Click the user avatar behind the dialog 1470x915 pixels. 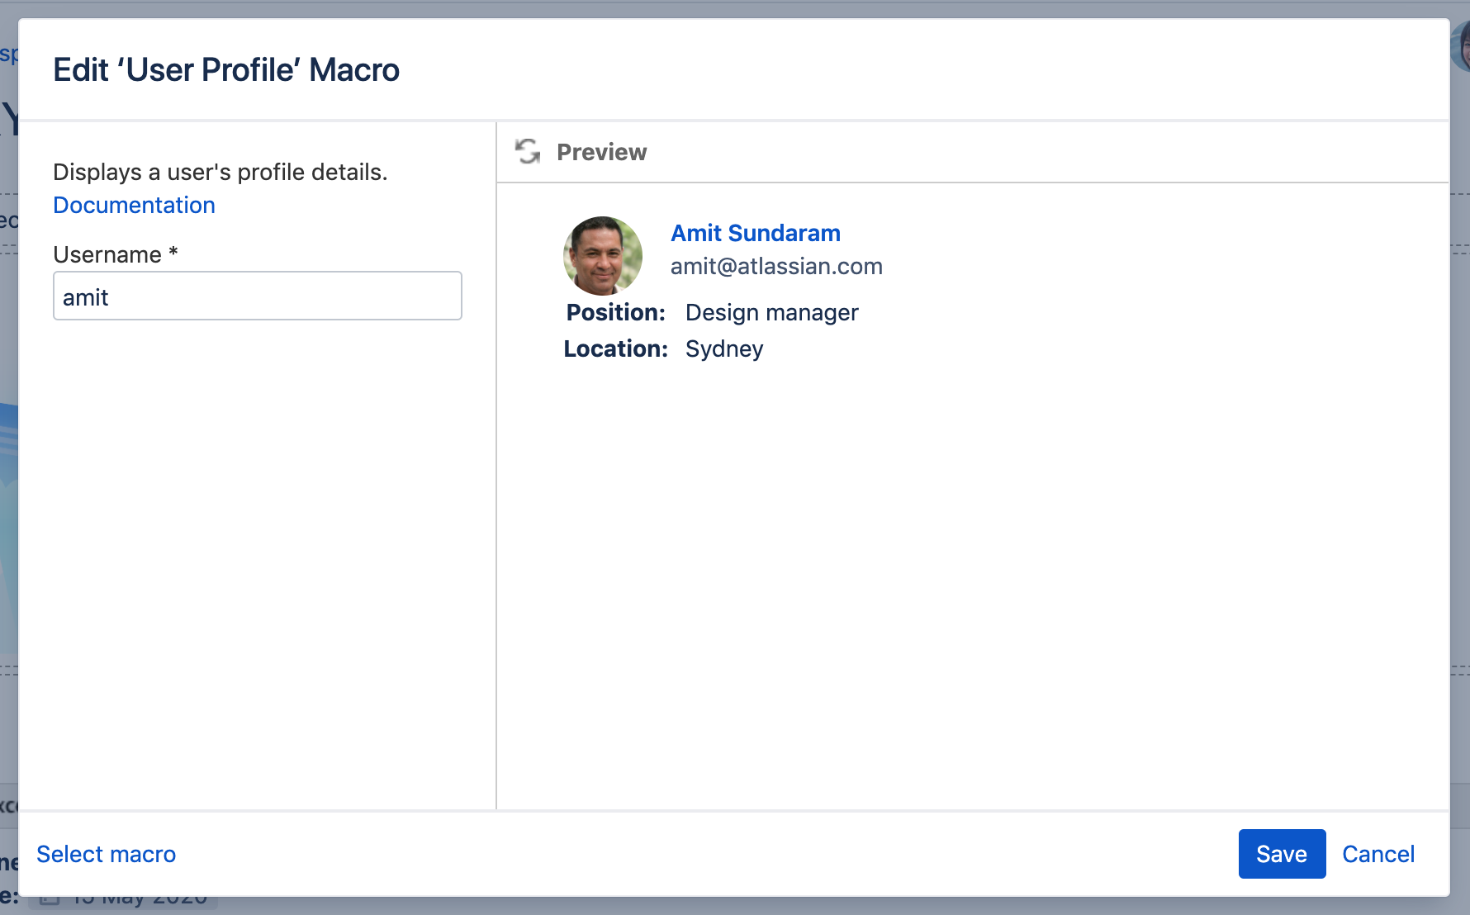click(1461, 48)
